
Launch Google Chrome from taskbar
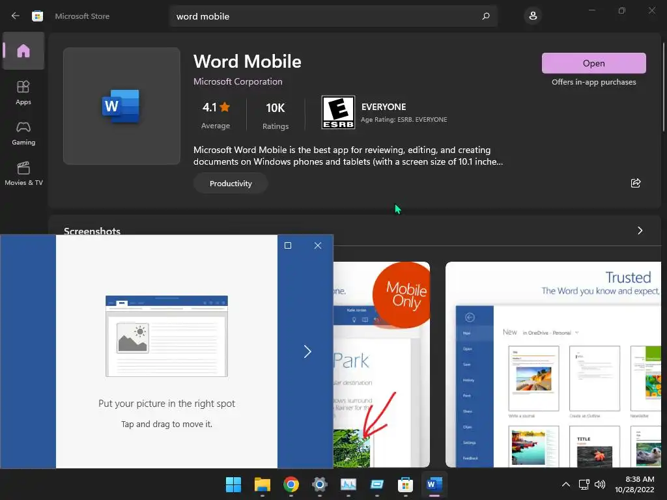click(x=291, y=484)
